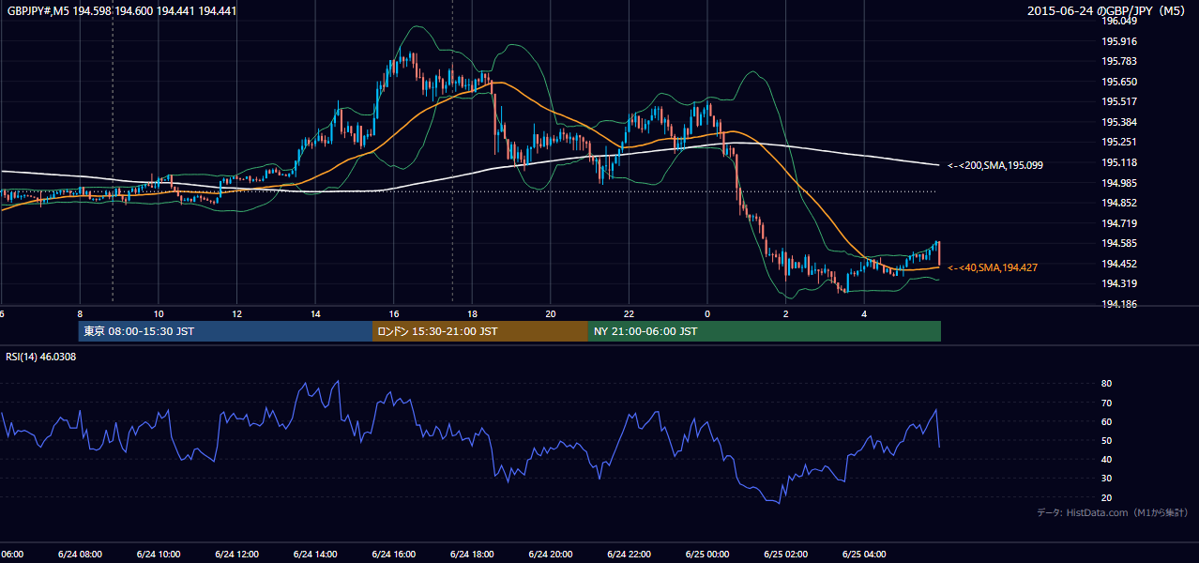Click price level 195.916 on the axis
The height and width of the screenshot is (563, 1199).
1119,41
